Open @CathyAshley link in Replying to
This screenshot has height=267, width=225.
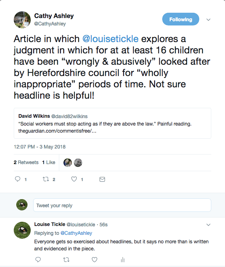[x=76, y=233]
